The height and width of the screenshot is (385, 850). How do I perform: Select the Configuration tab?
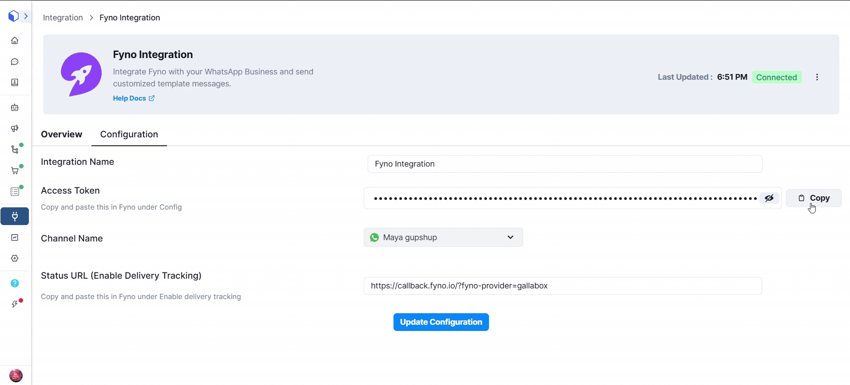tap(129, 134)
